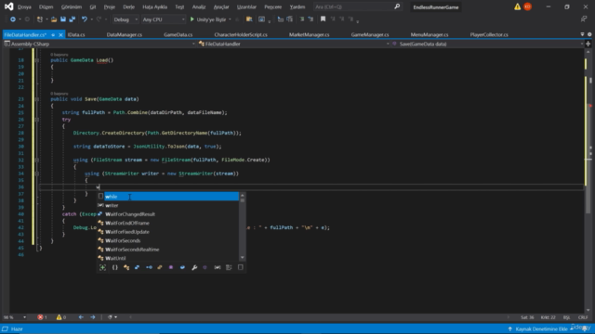Click Kaynak Denetimine Ekle button
595x334 pixels.
point(541,329)
